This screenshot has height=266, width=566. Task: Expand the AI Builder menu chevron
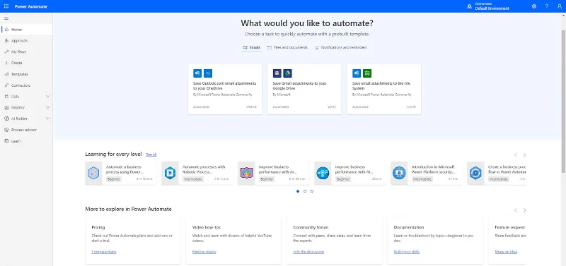47,119
